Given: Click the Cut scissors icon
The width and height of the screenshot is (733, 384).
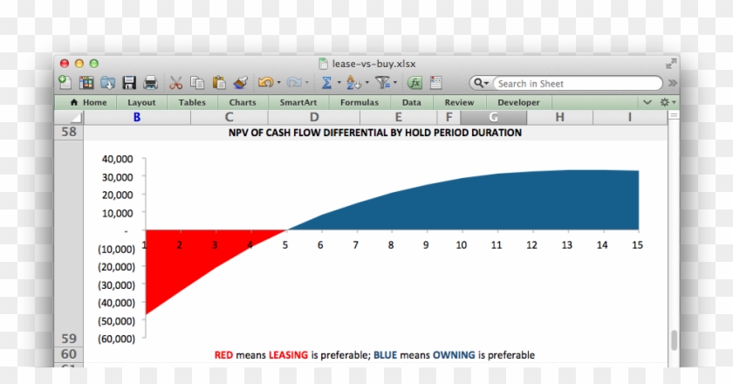Looking at the screenshot, I should tap(176, 83).
